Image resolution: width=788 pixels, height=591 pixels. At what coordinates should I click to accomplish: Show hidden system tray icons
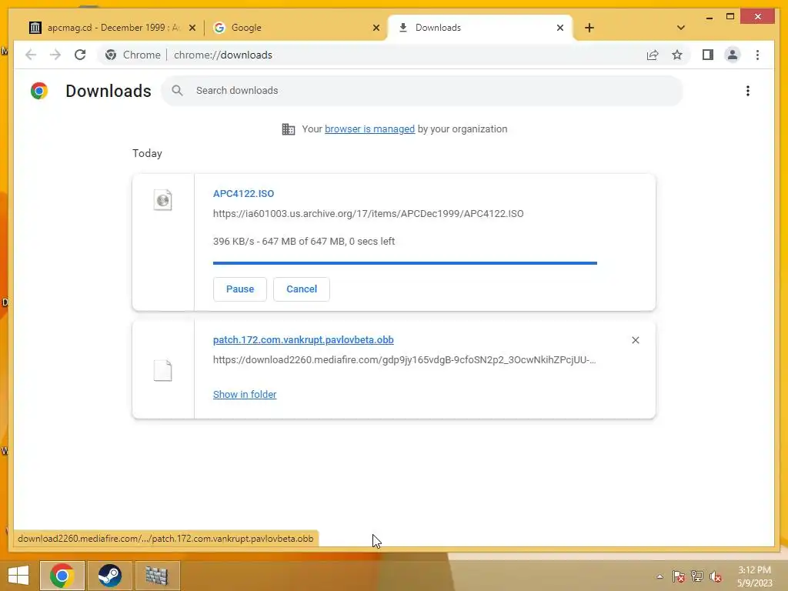pyautogui.click(x=659, y=576)
